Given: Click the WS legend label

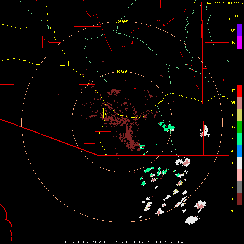Looking at the screenshot, I should tap(233, 151).
